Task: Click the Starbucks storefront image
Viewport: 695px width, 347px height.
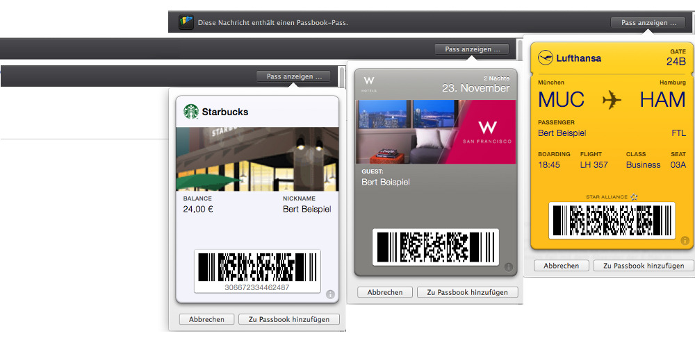Action: [258, 159]
